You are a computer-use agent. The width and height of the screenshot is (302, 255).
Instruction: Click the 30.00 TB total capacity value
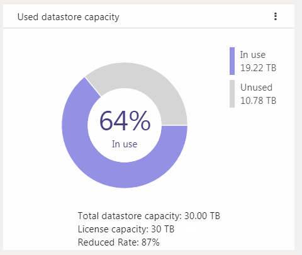click(x=202, y=216)
